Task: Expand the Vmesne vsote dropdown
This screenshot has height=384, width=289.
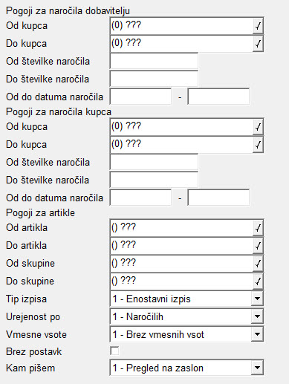Action: (257, 334)
